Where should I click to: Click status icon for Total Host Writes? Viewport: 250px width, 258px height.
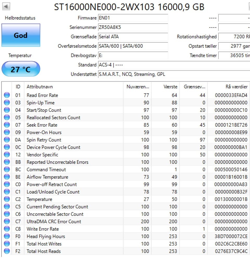[7, 244]
